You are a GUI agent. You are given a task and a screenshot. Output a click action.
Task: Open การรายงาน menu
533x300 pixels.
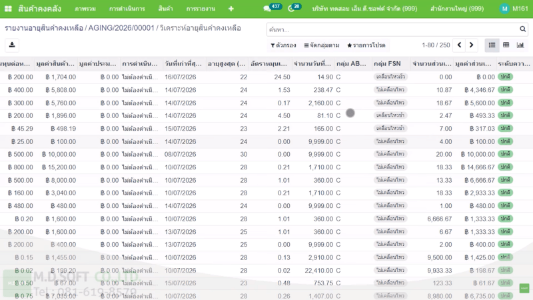click(x=201, y=9)
